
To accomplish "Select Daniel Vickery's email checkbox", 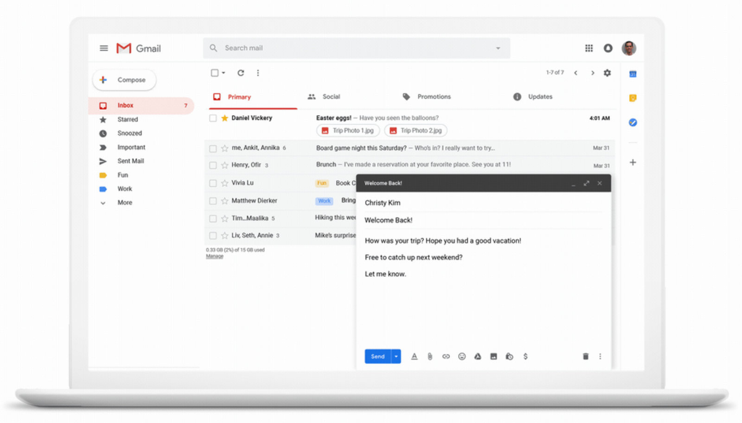I will pyautogui.click(x=213, y=118).
